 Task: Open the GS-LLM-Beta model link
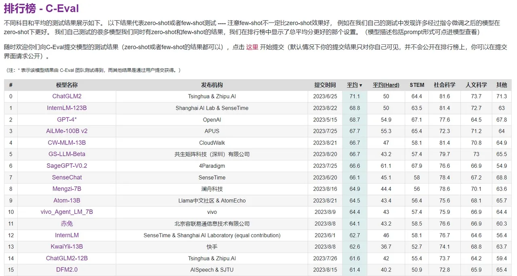[67, 154]
